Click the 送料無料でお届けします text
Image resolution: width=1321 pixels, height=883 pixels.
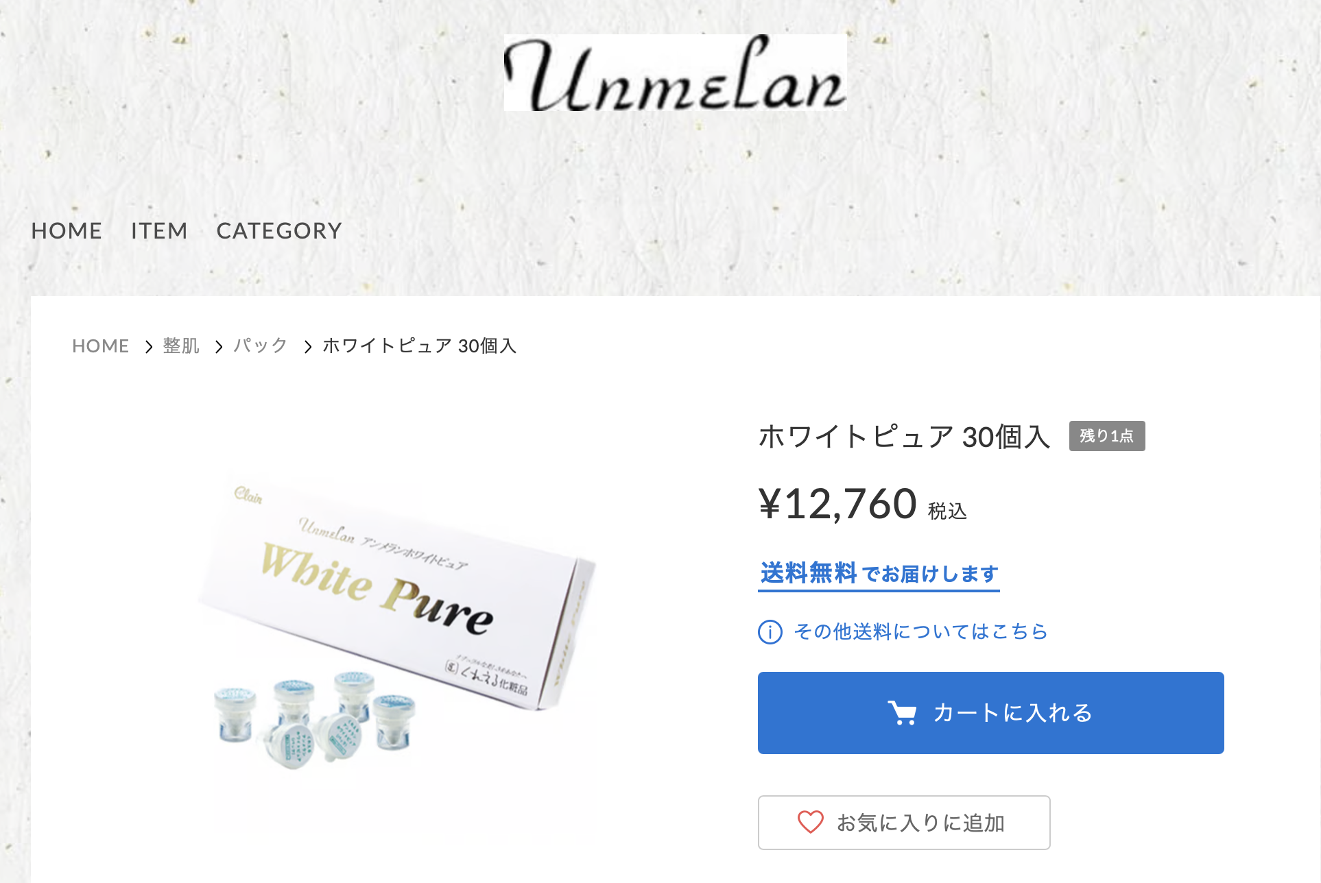point(879,574)
